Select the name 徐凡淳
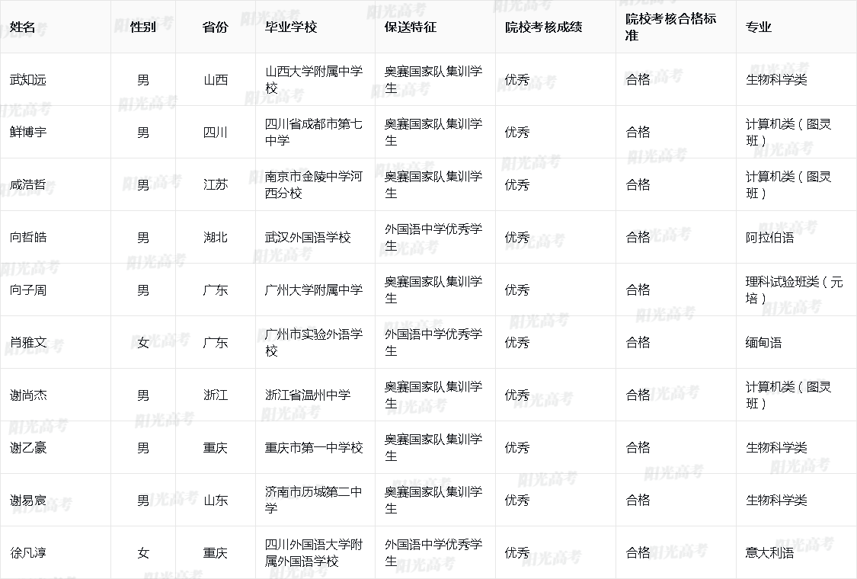Screen dimensions: 857x579 coord(28,553)
